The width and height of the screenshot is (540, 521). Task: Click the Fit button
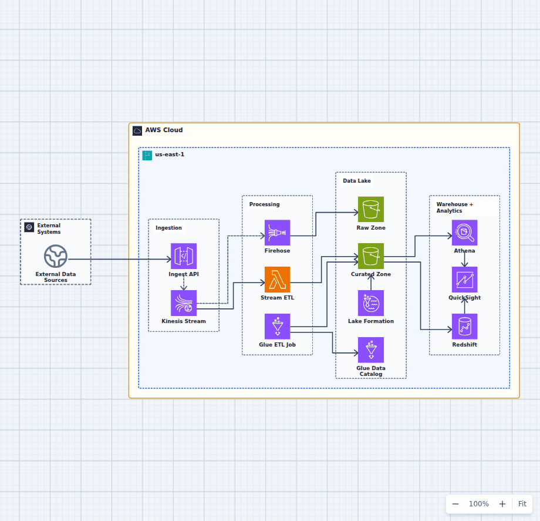click(522, 504)
